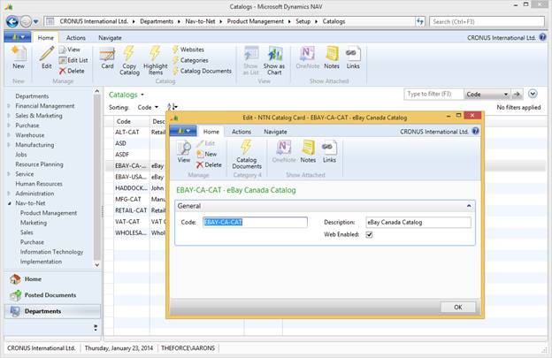
Task: Click Delete in the catalog card dialog
Action: point(209,164)
